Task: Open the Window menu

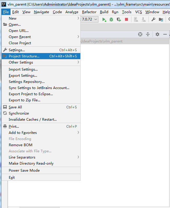Action: [152, 12]
